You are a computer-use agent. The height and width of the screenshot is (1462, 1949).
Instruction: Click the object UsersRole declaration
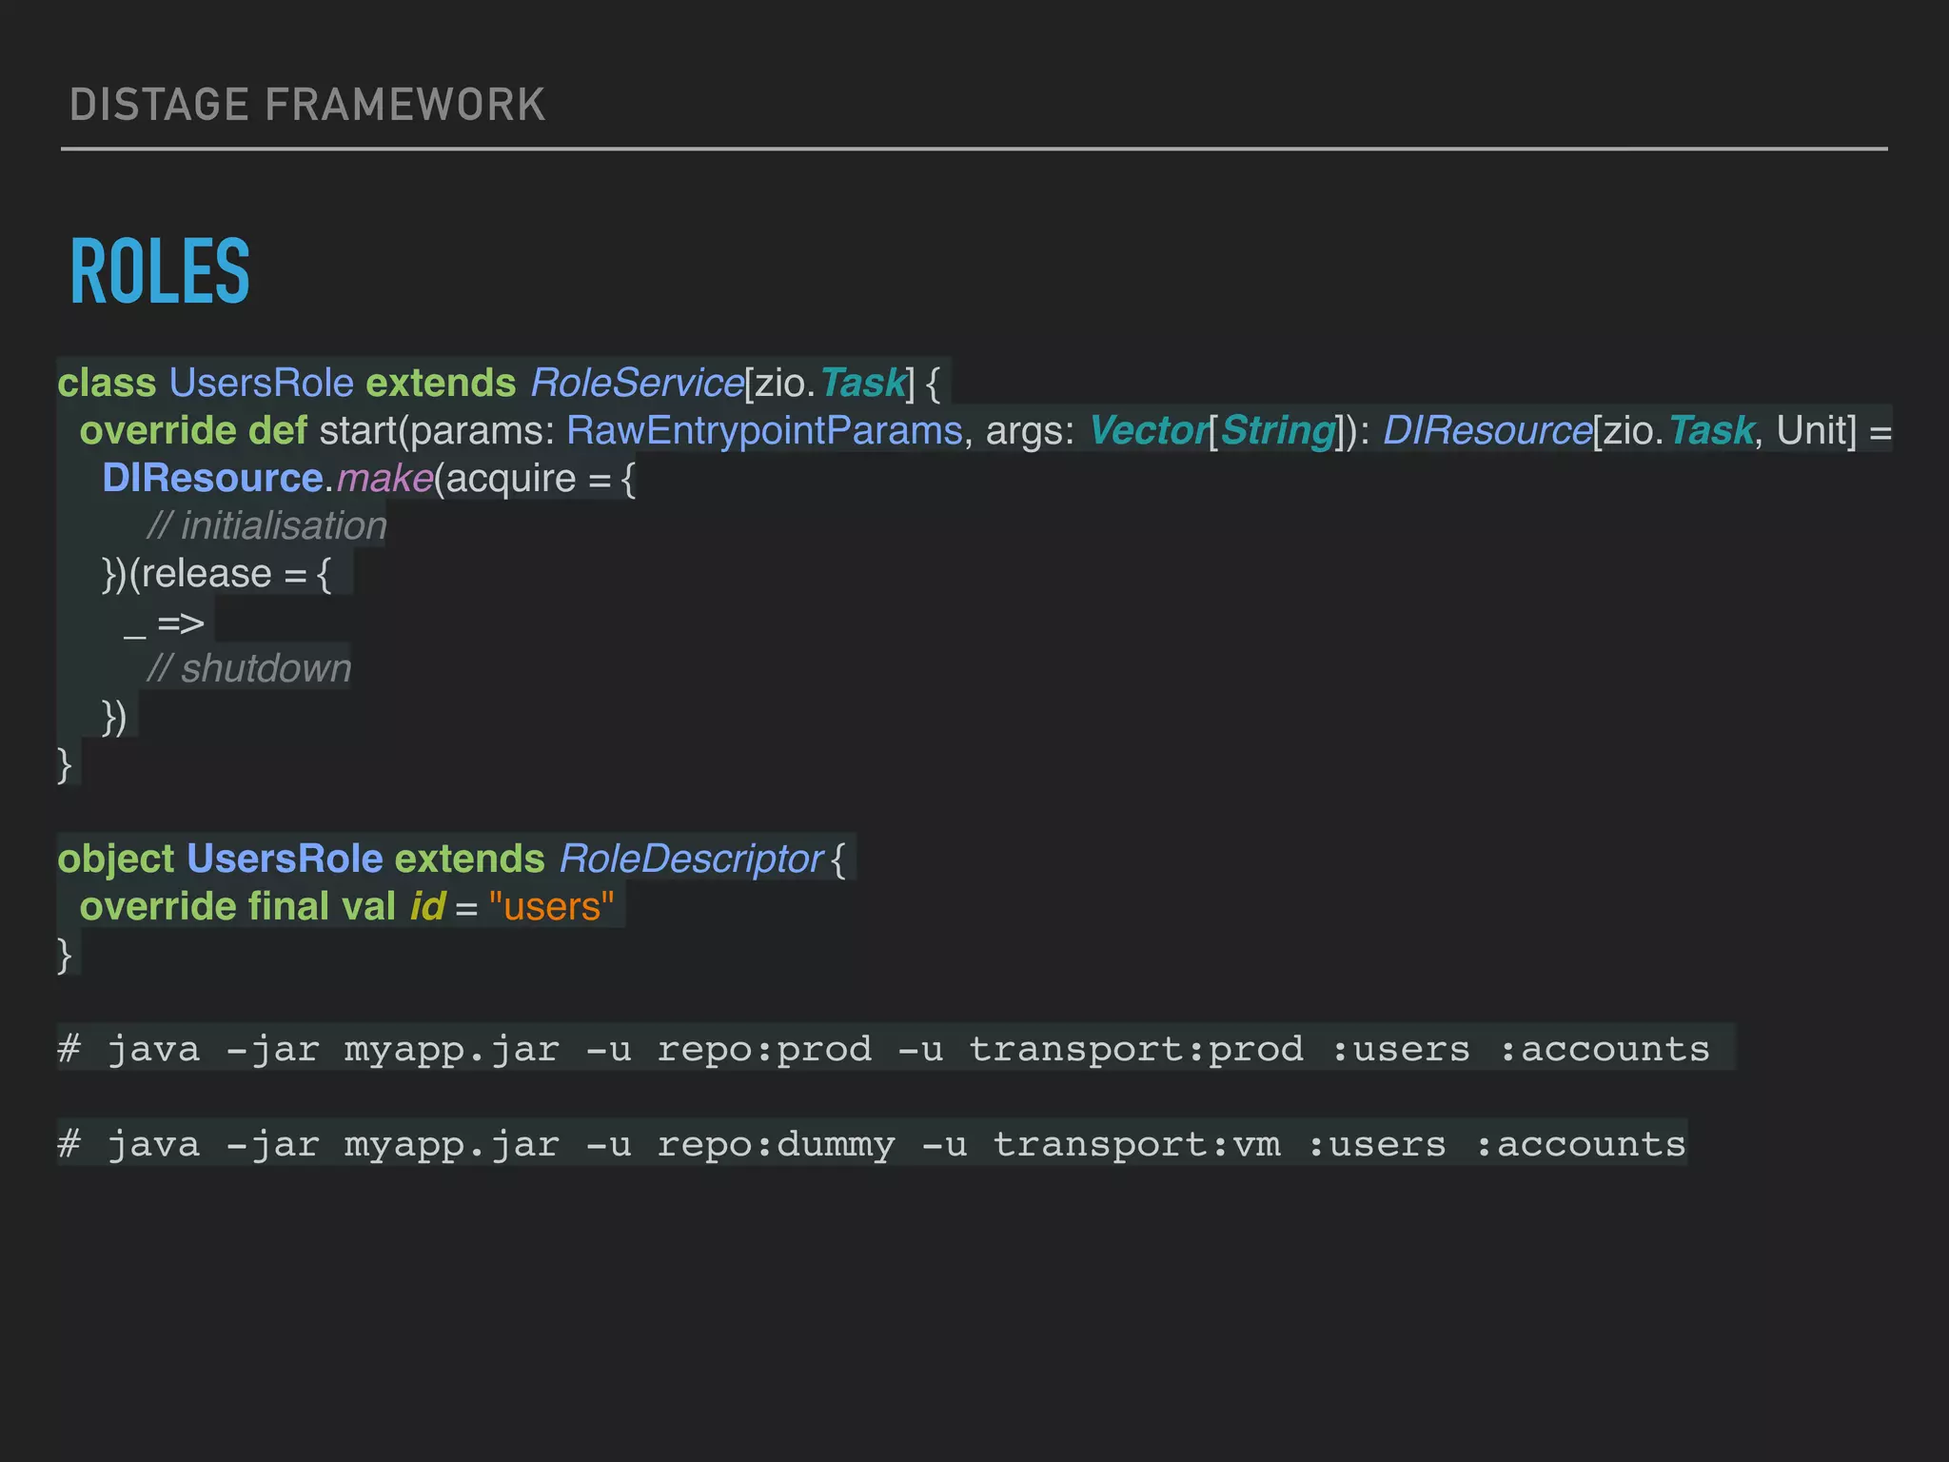[x=220, y=859]
